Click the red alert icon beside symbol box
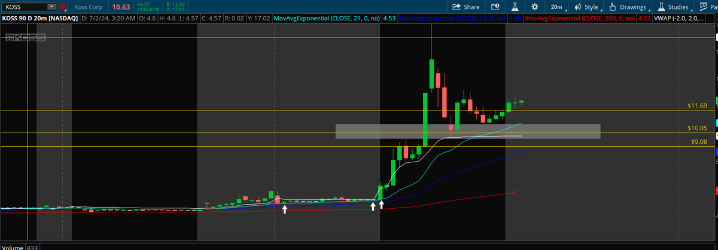 (x=63, y=7)
